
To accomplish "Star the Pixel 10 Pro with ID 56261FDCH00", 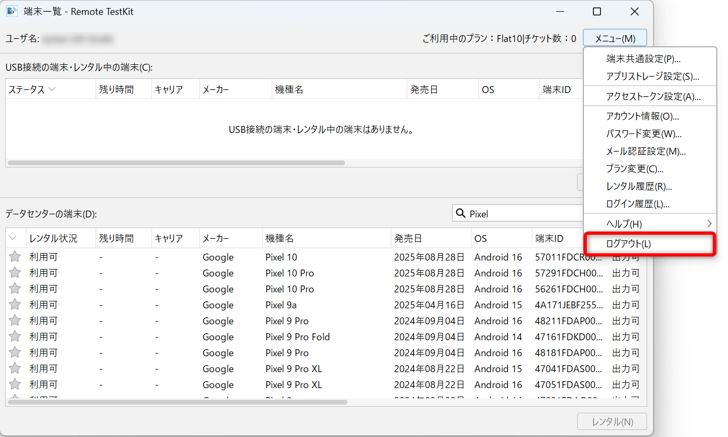I will pos(15,289).
